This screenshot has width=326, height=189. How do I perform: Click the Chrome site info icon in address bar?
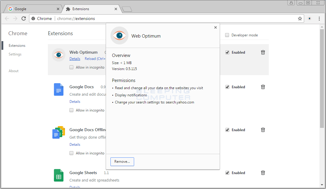(33, 18)
